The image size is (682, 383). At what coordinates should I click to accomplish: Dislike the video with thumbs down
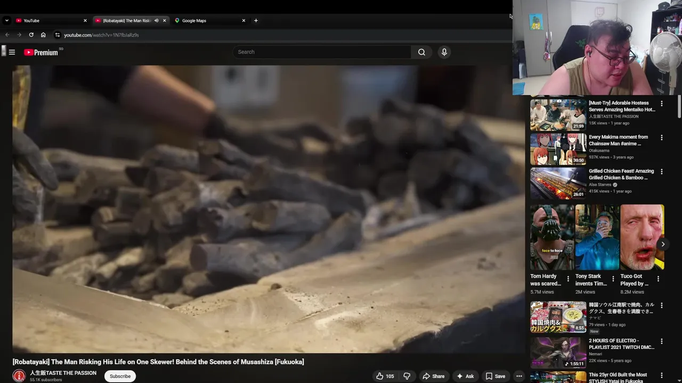[407, 376]
